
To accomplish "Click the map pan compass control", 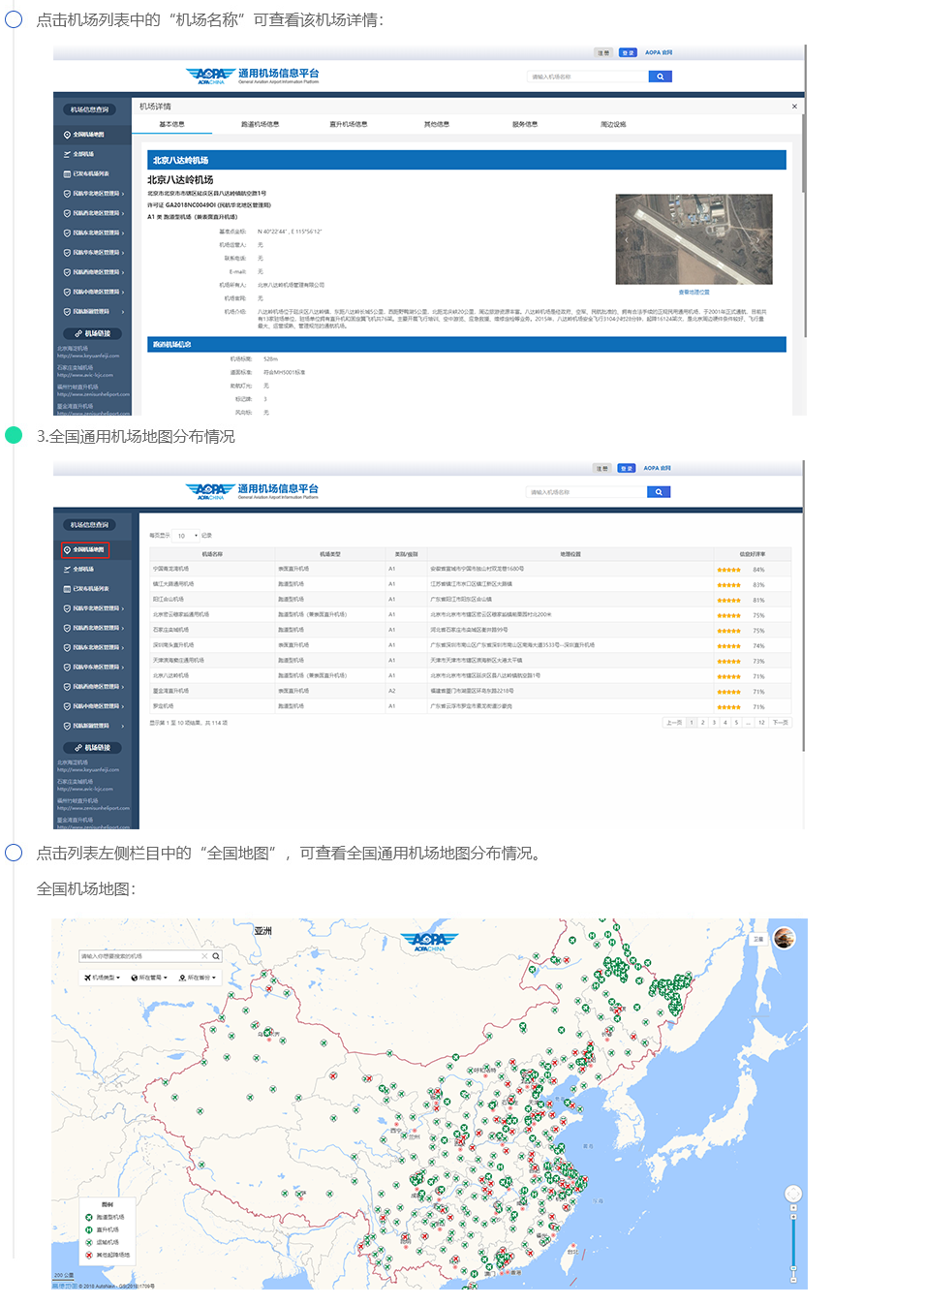I will 793,1194.
